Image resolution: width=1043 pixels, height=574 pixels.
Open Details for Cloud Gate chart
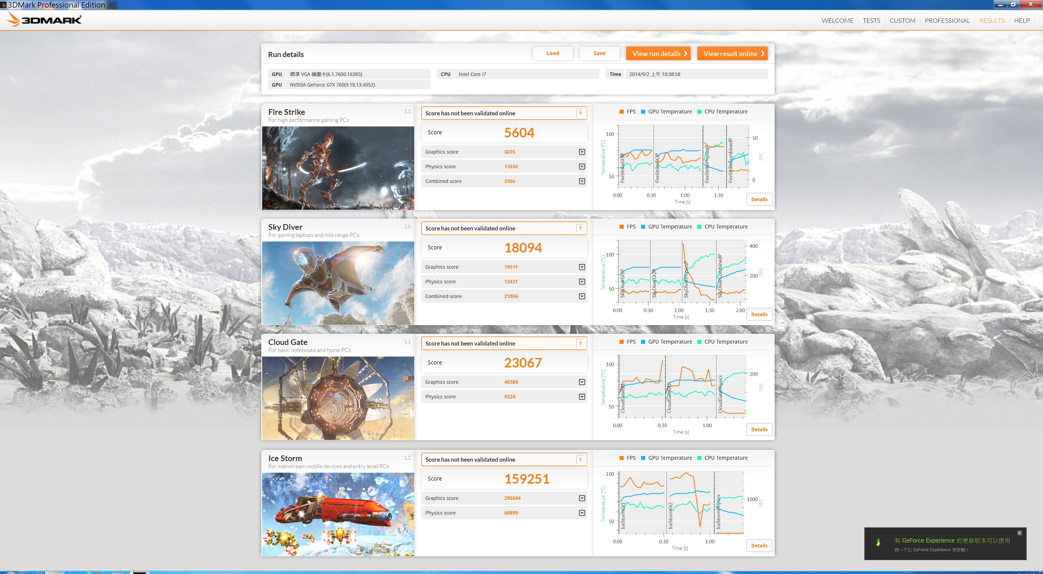coord(759,430)
